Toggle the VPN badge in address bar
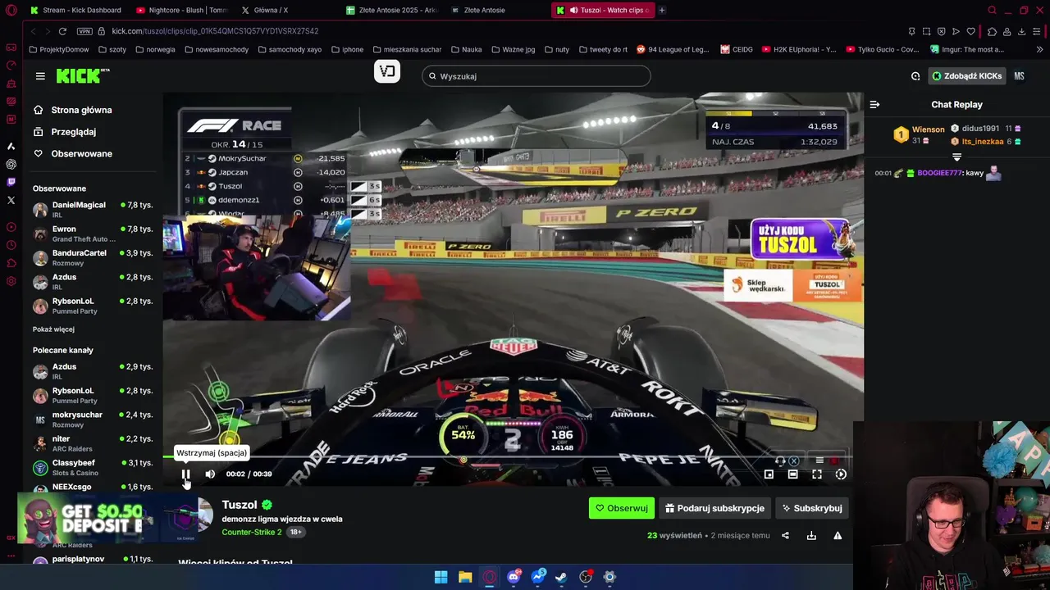 (x=84, y=31)
